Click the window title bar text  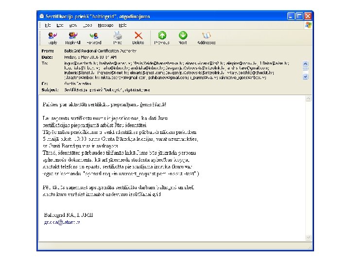point(98,16)
